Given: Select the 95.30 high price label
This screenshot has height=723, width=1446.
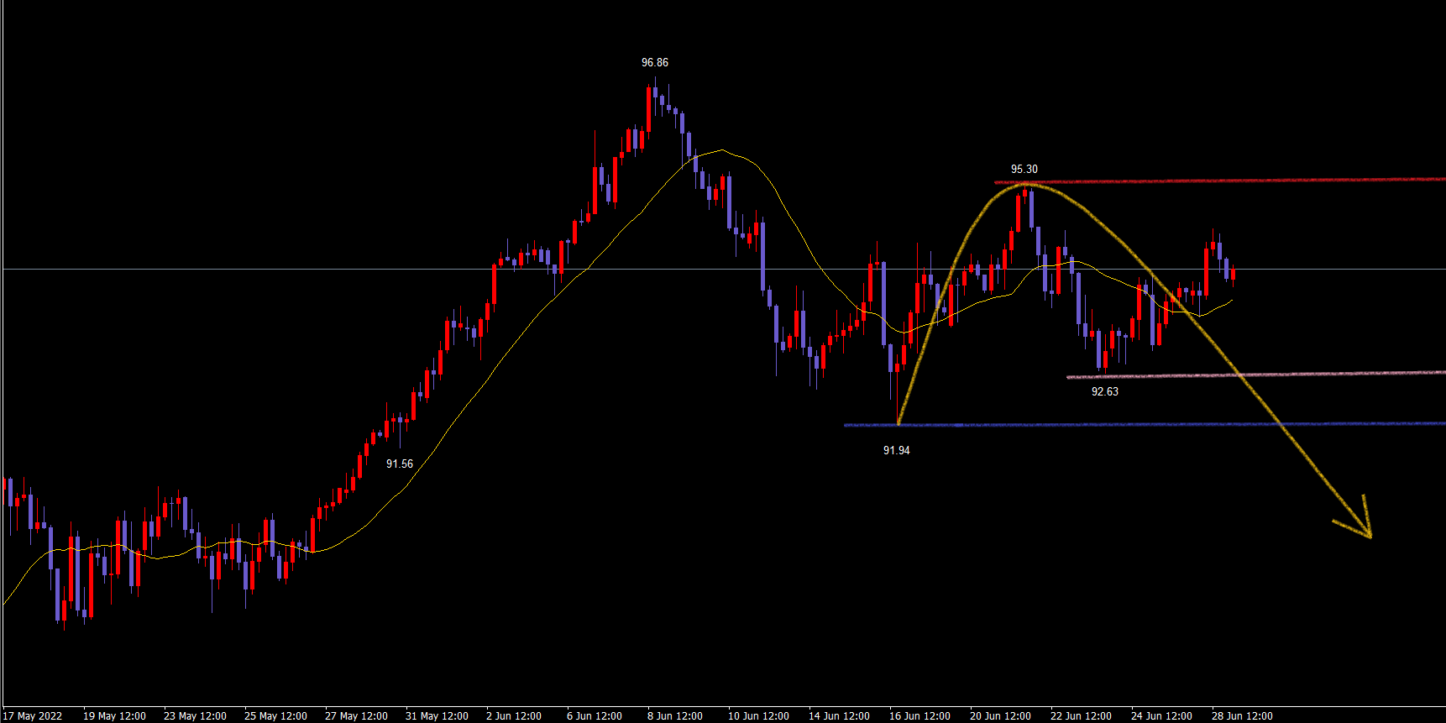Looking at the screenshot, I should (1024, 170).
